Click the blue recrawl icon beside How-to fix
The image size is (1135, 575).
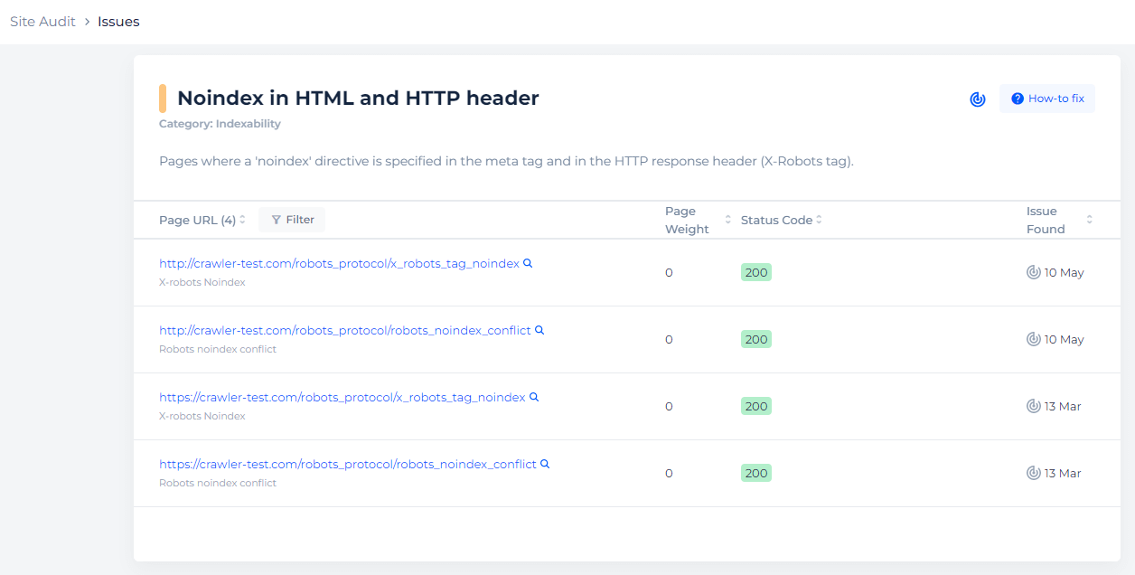point(977,99)
